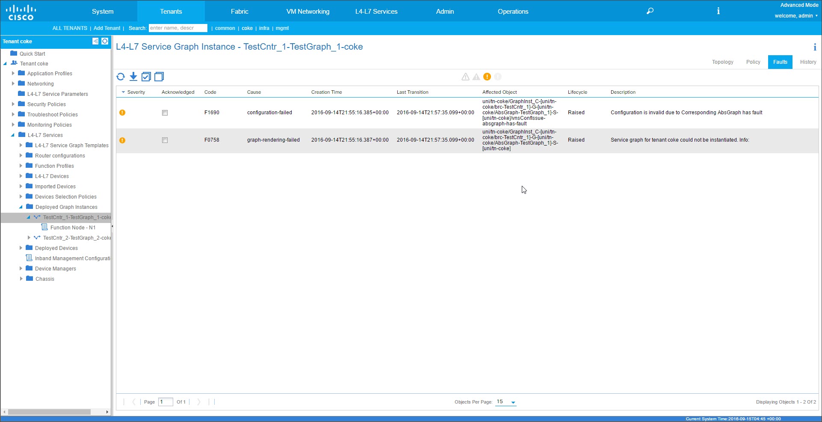Image resolution: width=822 pixels, height=422 pixels.
Task: Click the download faults icon
Action: [133, 77]
